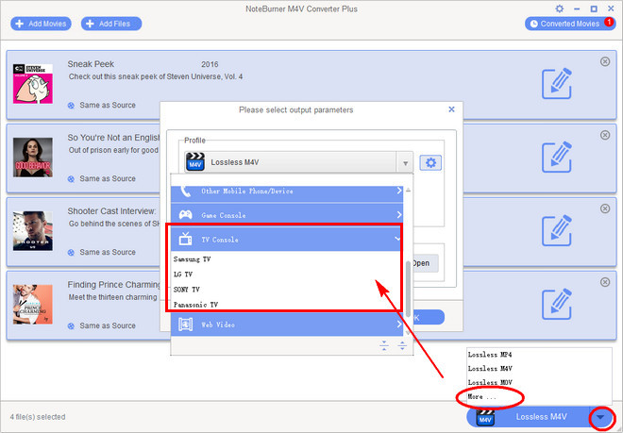623x433 pixels.
Task: Edit Shooter Cast Interview movie settings
Action: (x=557, y=231)
